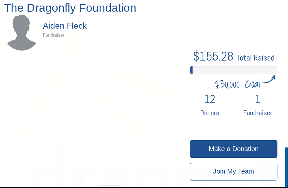Click the gray Fundraiser role under name
This screenshot has height=188, width=288.
(x=53, y=35)
